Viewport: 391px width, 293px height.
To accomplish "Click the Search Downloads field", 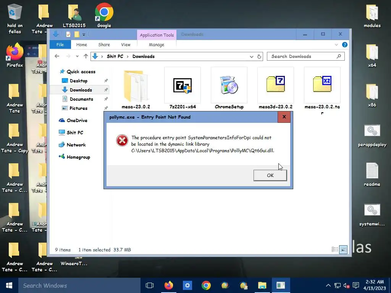I will 306,56.
